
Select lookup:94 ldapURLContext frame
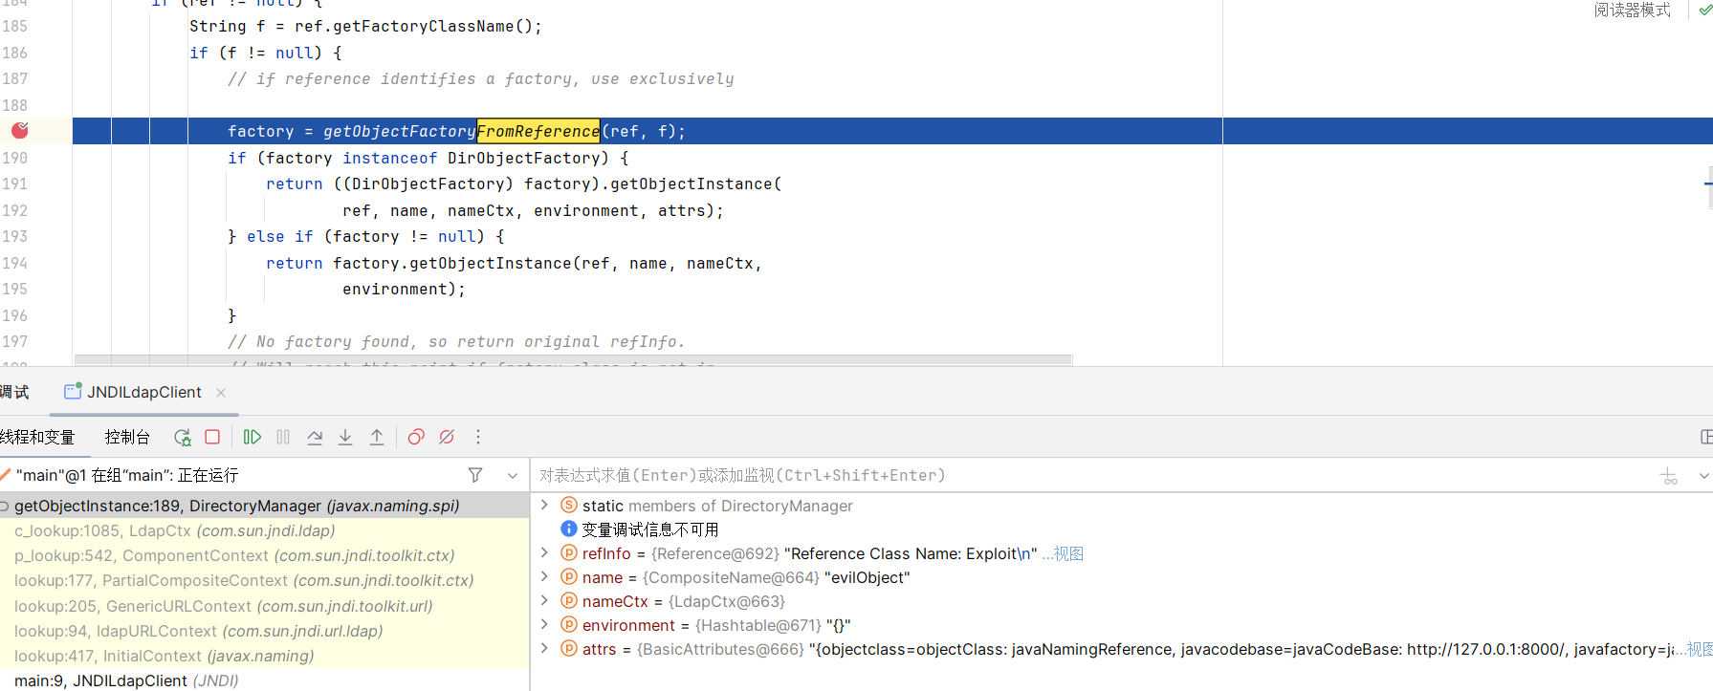tap(264, 631)
